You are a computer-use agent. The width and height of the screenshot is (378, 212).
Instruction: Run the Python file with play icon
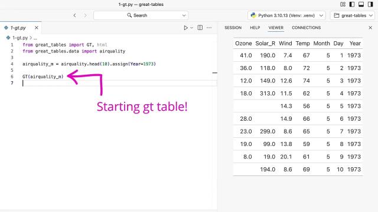point(185,28)
